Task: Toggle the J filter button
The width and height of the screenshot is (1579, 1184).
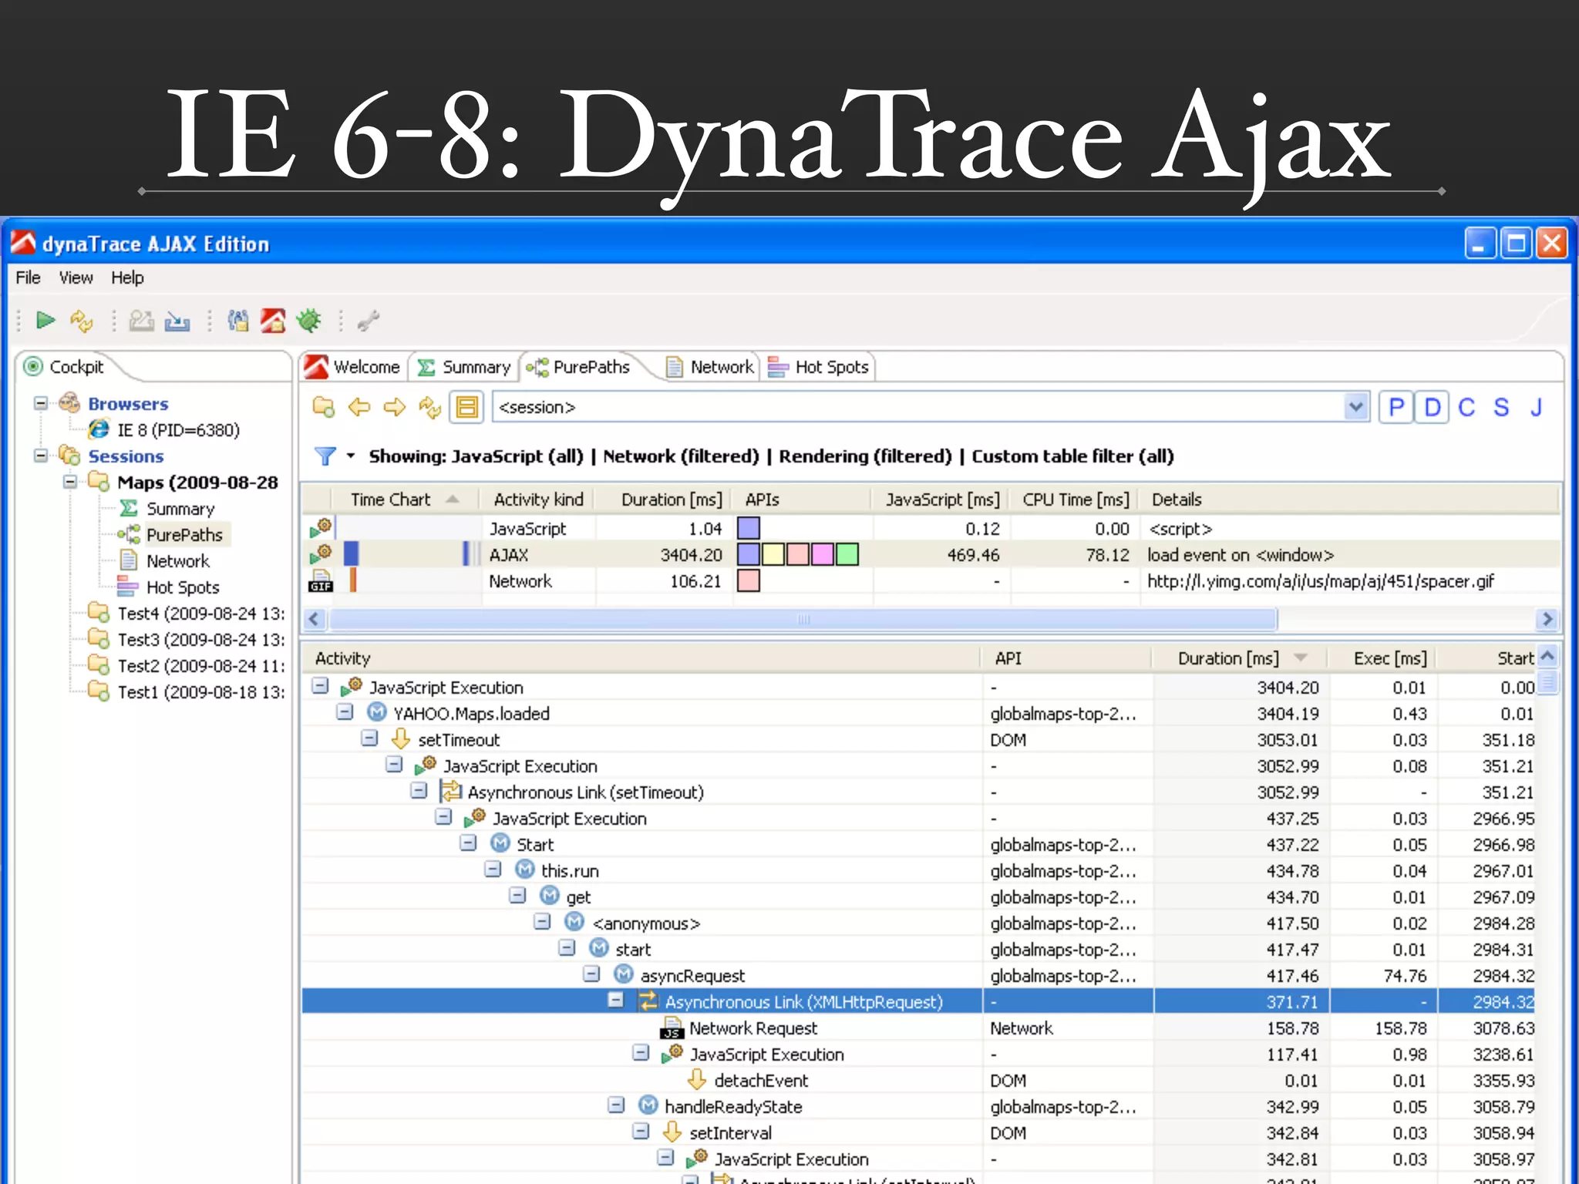Action: (1536, 407)
